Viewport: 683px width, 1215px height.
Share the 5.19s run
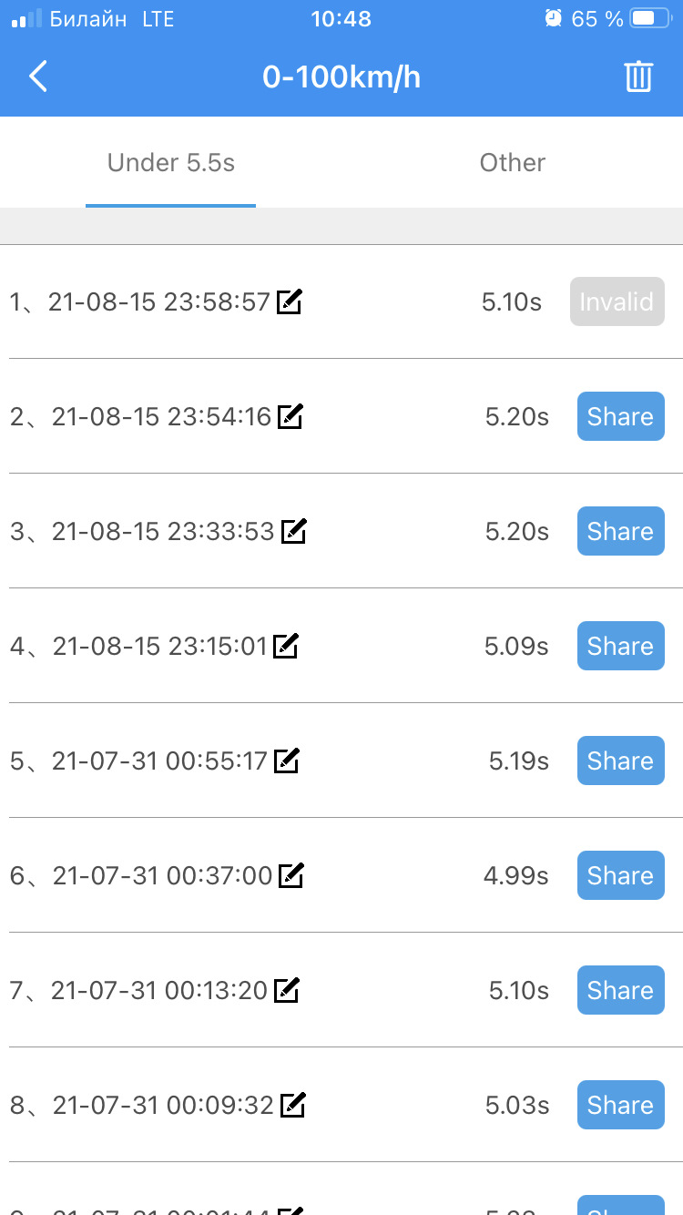click(x=620, y=761)
